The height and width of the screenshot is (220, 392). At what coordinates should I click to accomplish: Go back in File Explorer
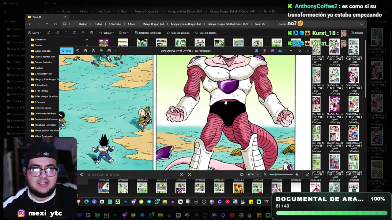pyautogui.click(x=30, y=24)
